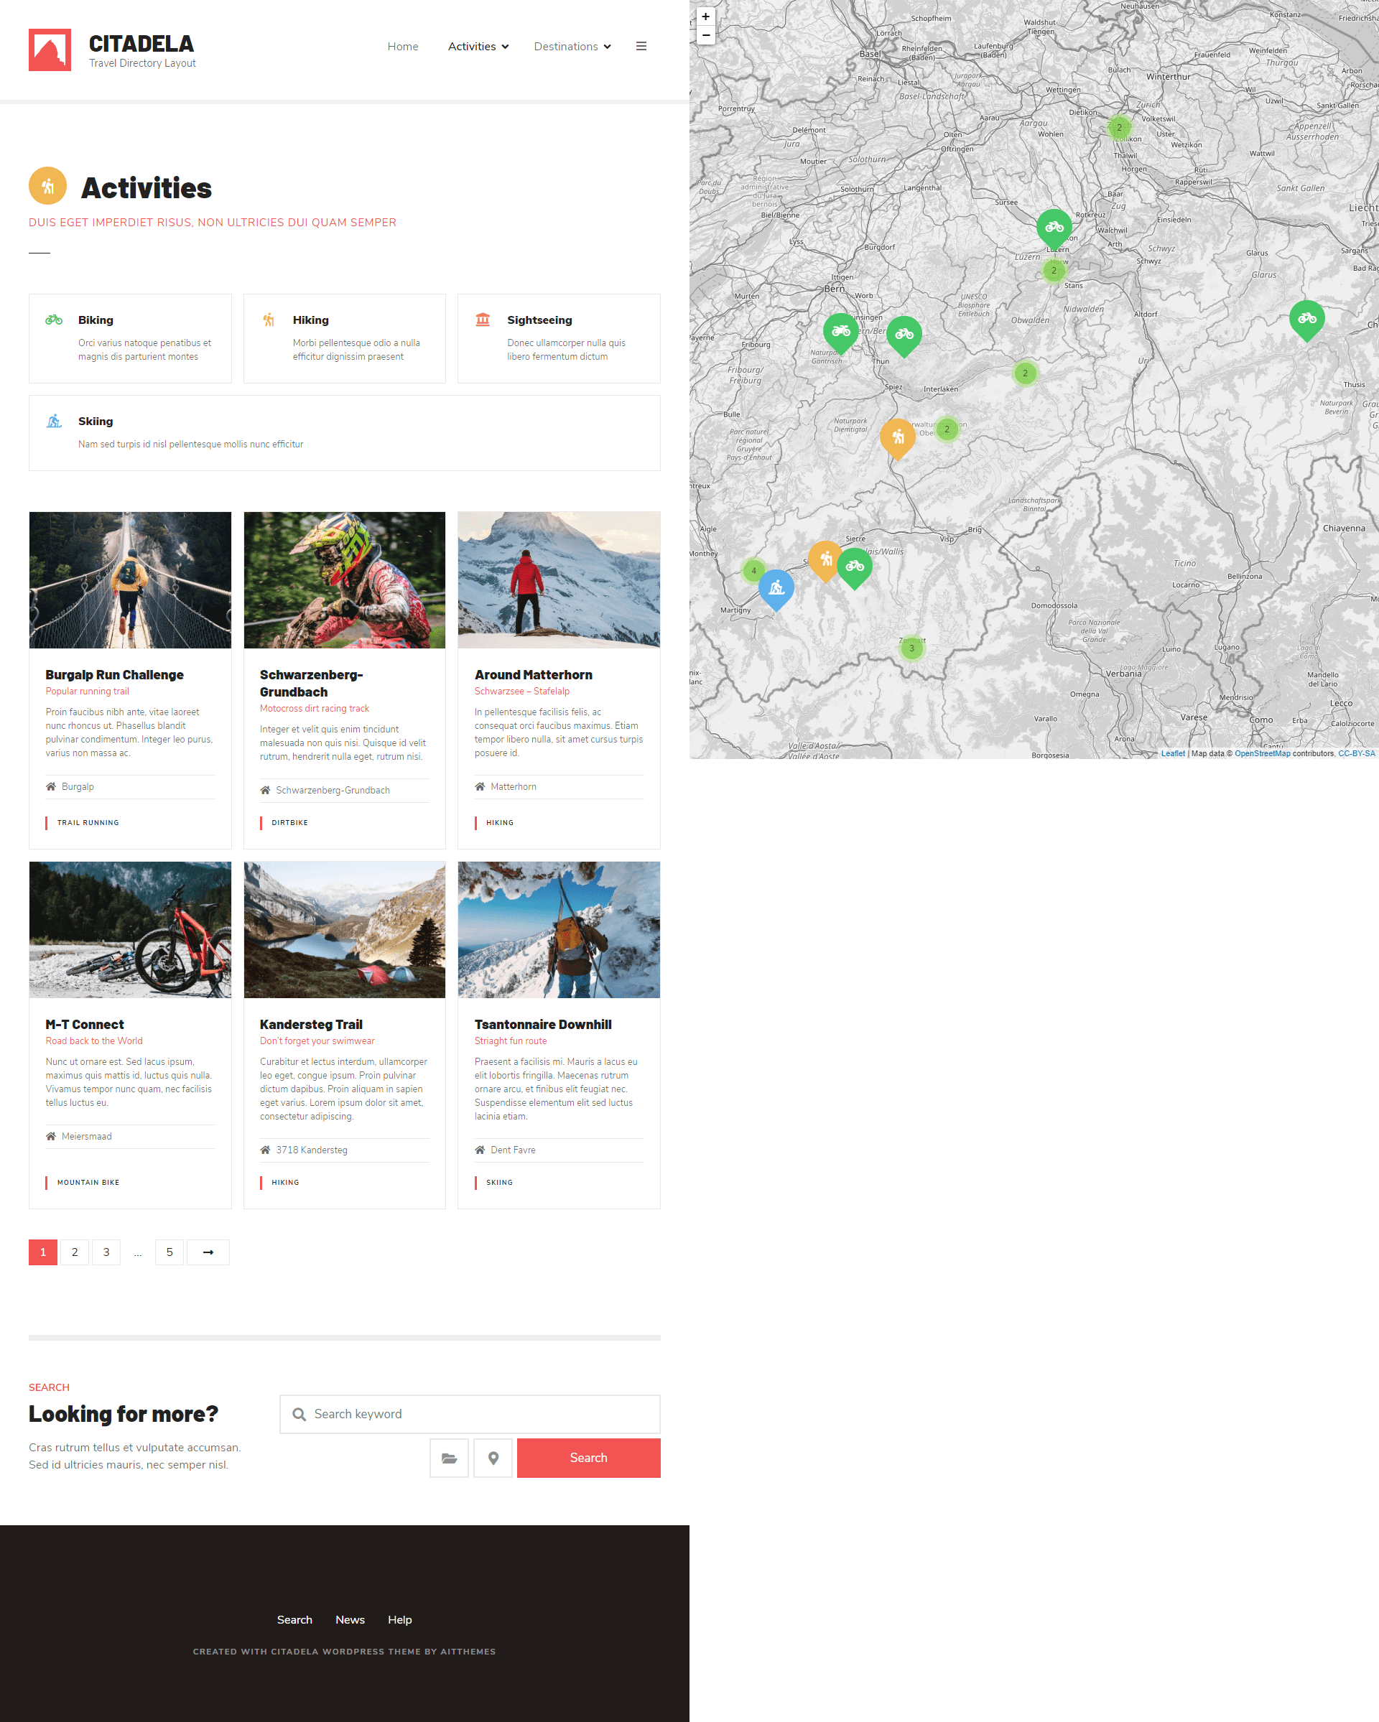Open the Home menu item
This screenshot has width=1379, height=1722.
(403, 47)
